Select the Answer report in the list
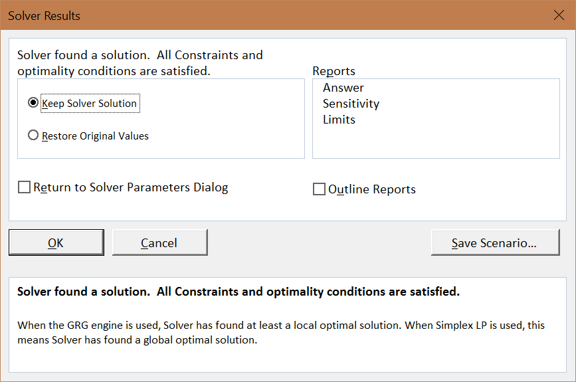Image resolution: width=576 pixels, height=382 pixels. [343, 88]
